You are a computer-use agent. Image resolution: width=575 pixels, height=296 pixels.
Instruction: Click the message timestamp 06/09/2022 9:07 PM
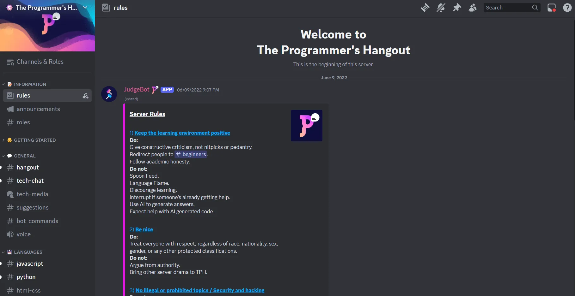pos(198,90)
